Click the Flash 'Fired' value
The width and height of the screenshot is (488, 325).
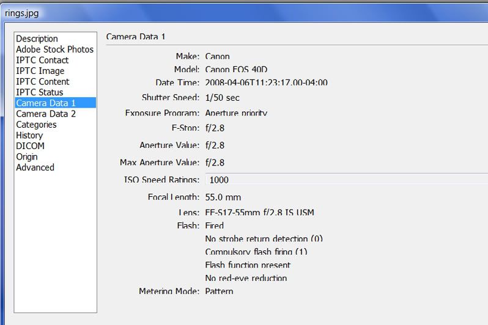[x=215, y=225]
